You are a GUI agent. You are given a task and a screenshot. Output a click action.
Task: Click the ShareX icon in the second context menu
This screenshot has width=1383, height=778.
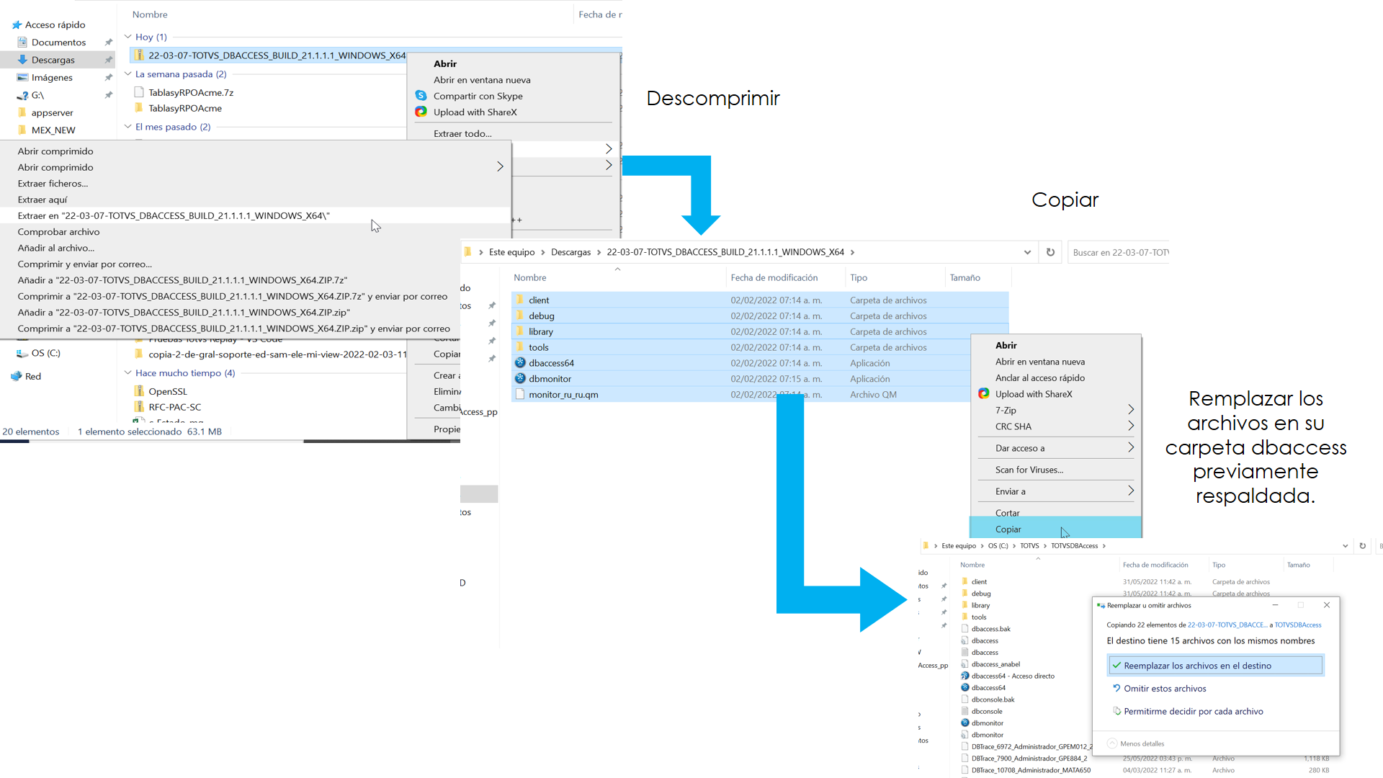point(984,393)
